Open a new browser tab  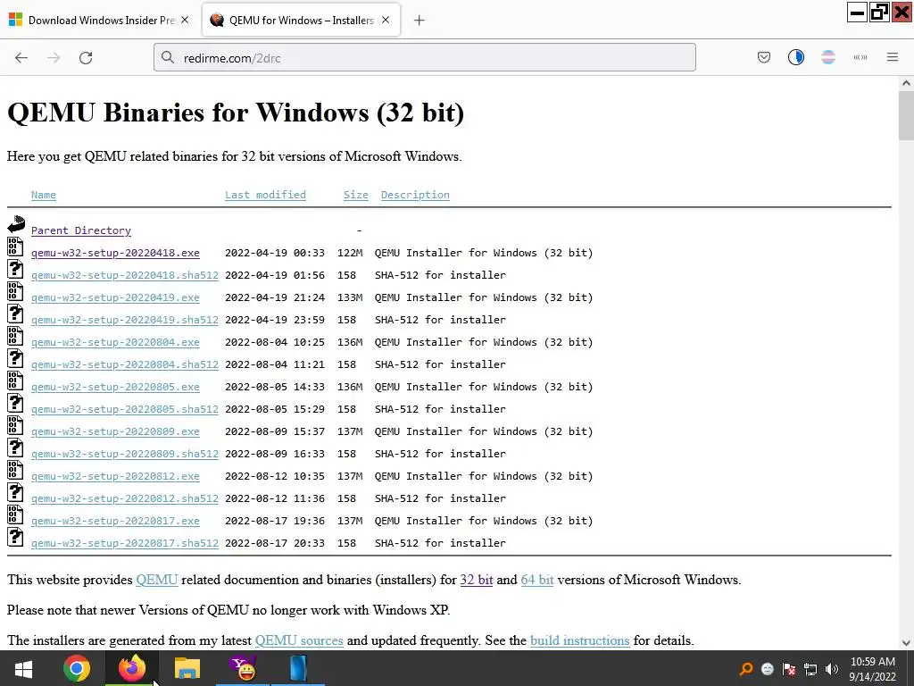pos(420,21)
